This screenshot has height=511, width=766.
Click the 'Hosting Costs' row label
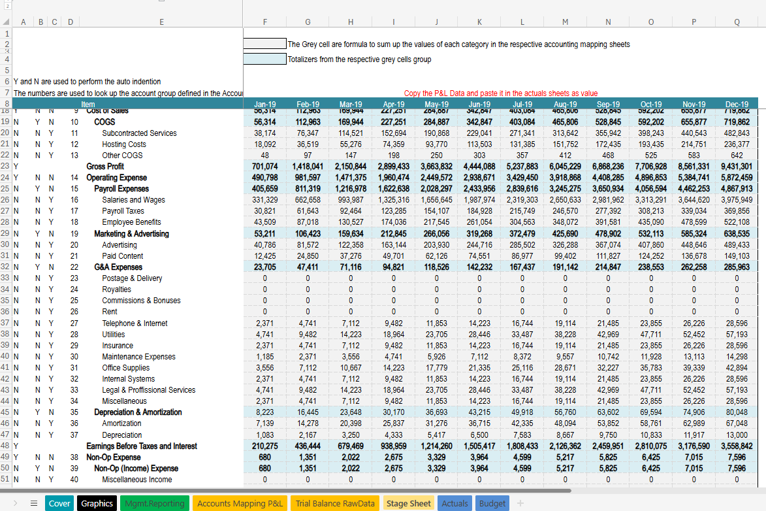click(x=124, y=144)
